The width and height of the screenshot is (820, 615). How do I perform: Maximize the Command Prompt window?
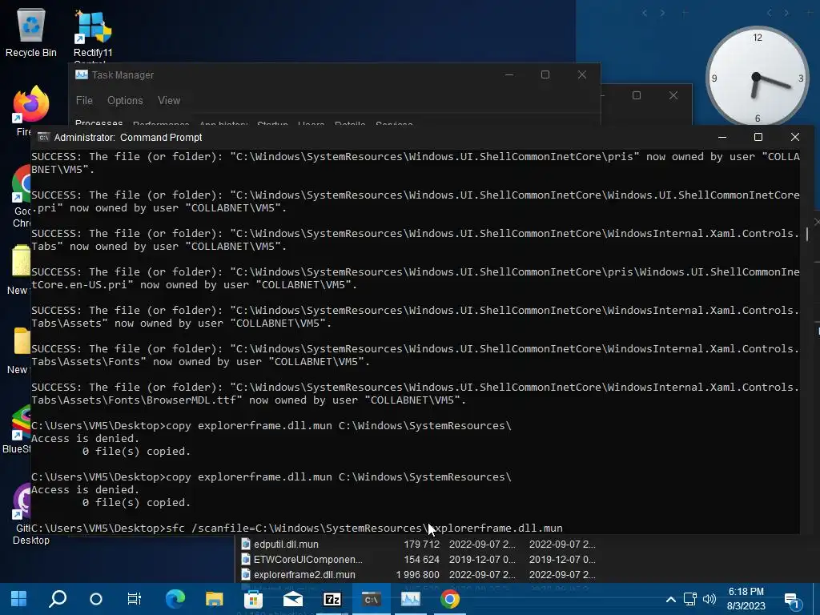(758, 137)
